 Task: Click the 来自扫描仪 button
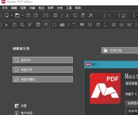(x=43, y=79)
